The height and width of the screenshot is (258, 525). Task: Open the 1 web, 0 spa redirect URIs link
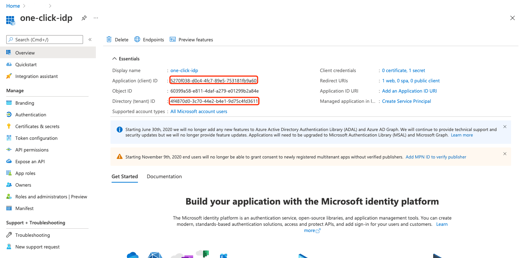[411, 81]
